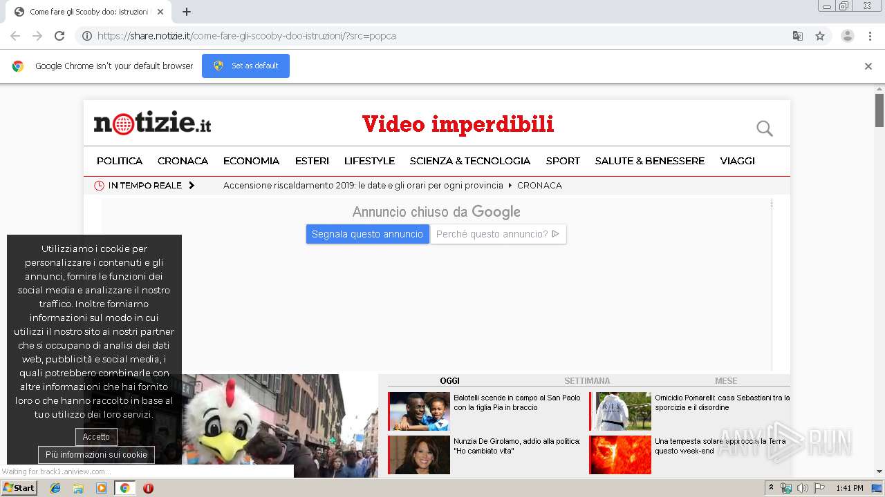Screen dimensions: 885x497
Task: Read Nunzia De Girolamo addio alla politica
Action: (517, 446)
